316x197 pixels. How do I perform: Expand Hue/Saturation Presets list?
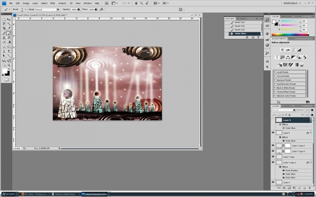point(275,84)
